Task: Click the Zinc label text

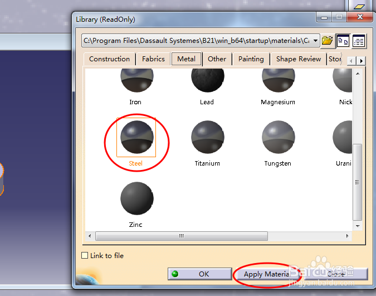Action: 135,225
